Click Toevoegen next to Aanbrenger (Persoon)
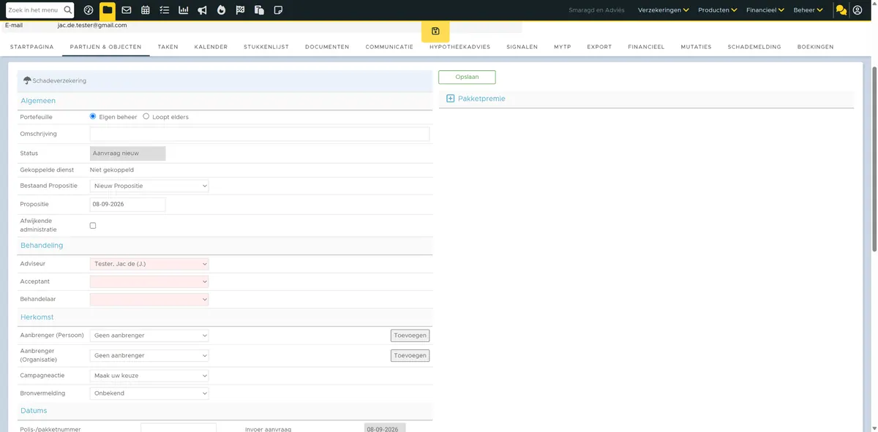 pyautogui.click(x=410, y=336)
